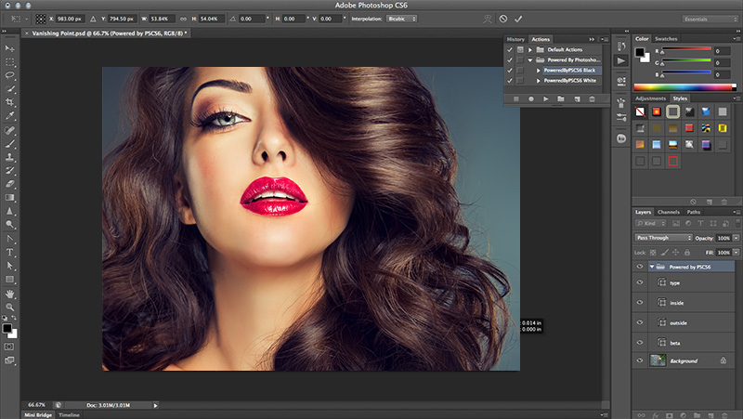Expand the PoweredByPSCS6 White action
The image size is (743, 419).
point(539,81)
